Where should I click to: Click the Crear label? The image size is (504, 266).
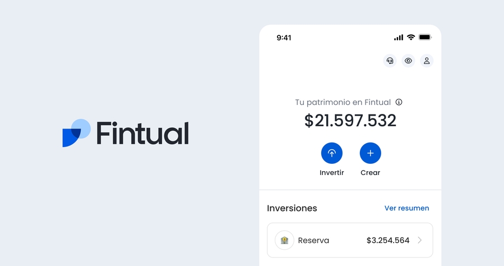(x=370, y=173)
